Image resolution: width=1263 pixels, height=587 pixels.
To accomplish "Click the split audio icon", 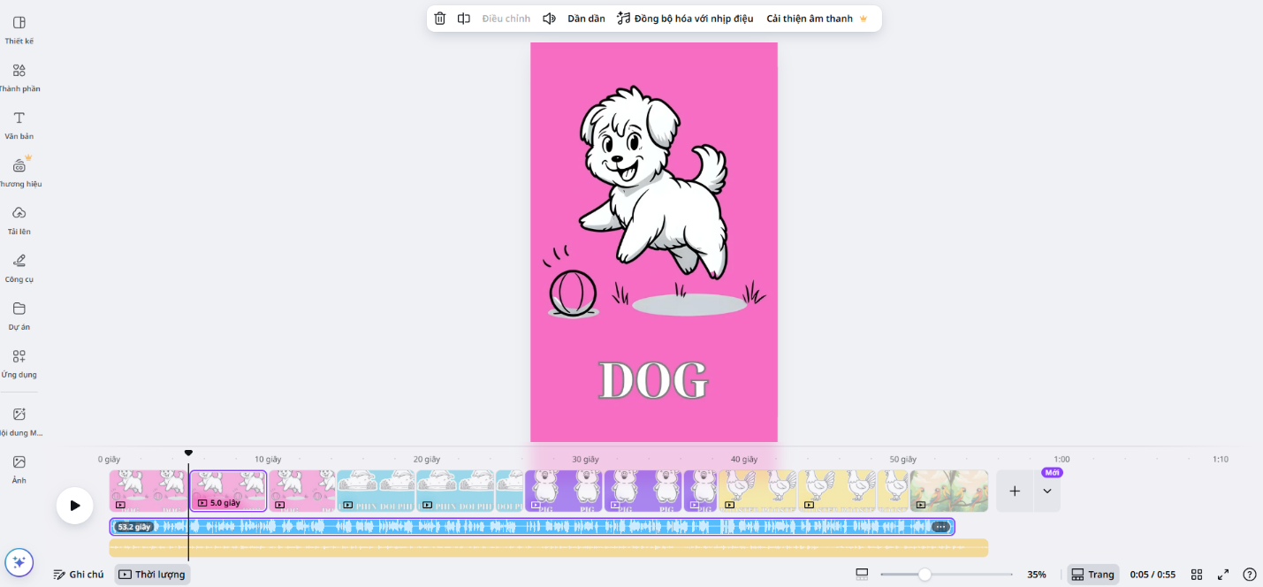I will click(464, 19).
